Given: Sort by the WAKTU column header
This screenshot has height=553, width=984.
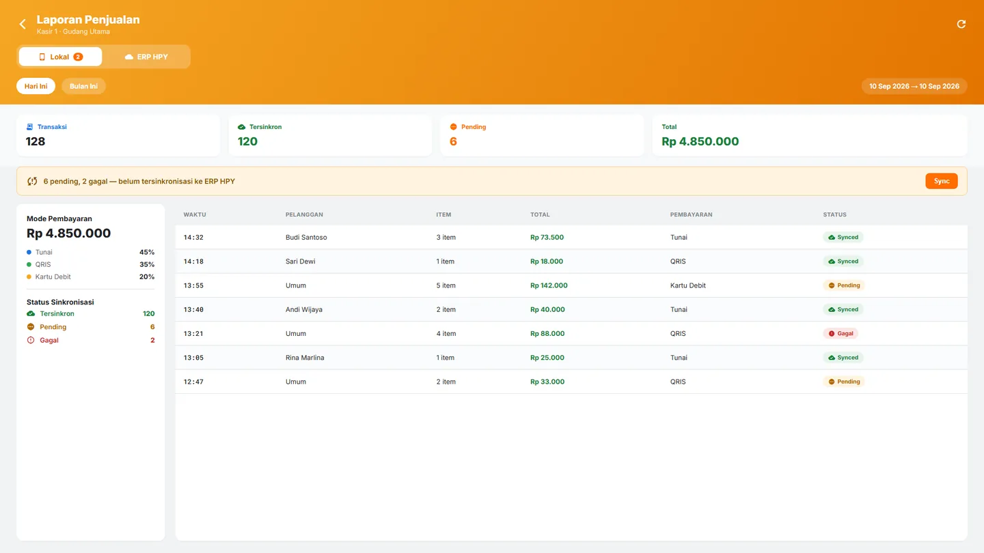Looking at the screenshot, I should point(195,214).
